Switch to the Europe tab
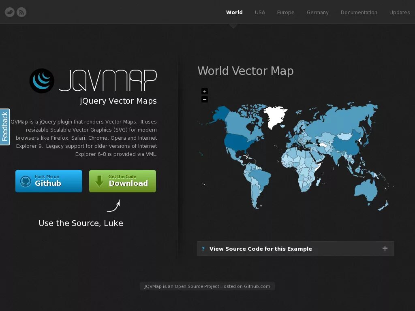Screen dimensions: 415x311 click(286, 13)
